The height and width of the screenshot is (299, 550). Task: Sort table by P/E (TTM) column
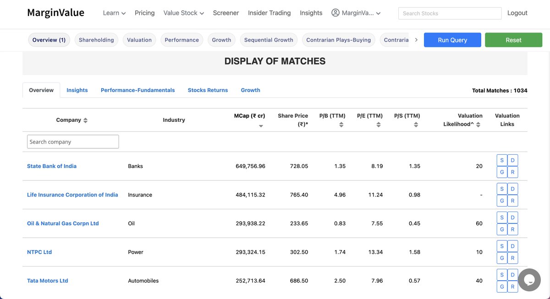[378, 125]
